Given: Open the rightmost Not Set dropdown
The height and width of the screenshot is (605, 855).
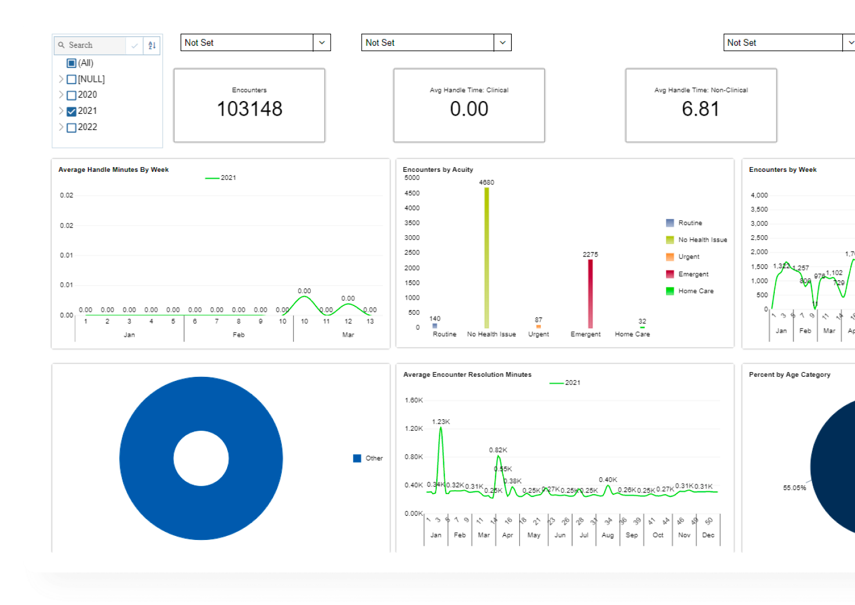Looking at the screenshot, I should [x=850, y=42].
